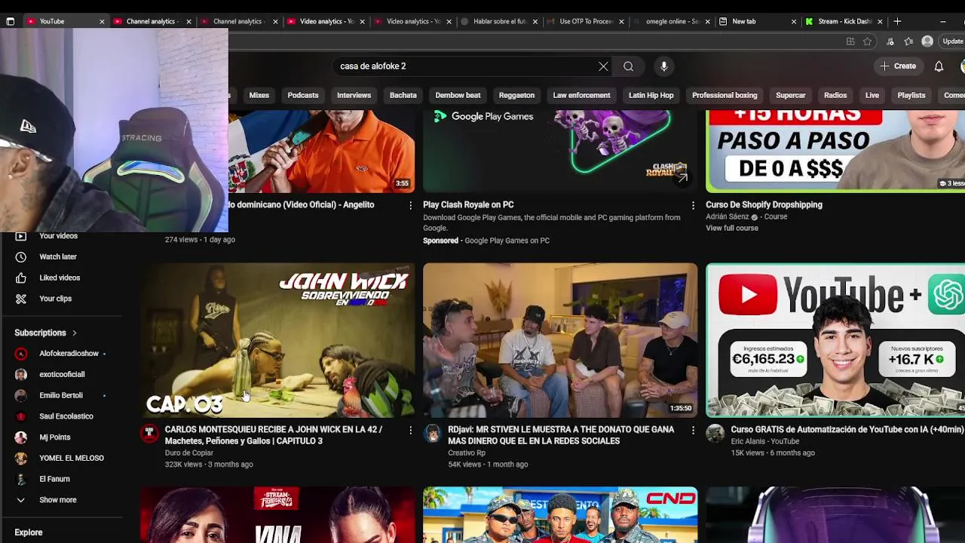Click the magnifier search button

coord(628,66)
